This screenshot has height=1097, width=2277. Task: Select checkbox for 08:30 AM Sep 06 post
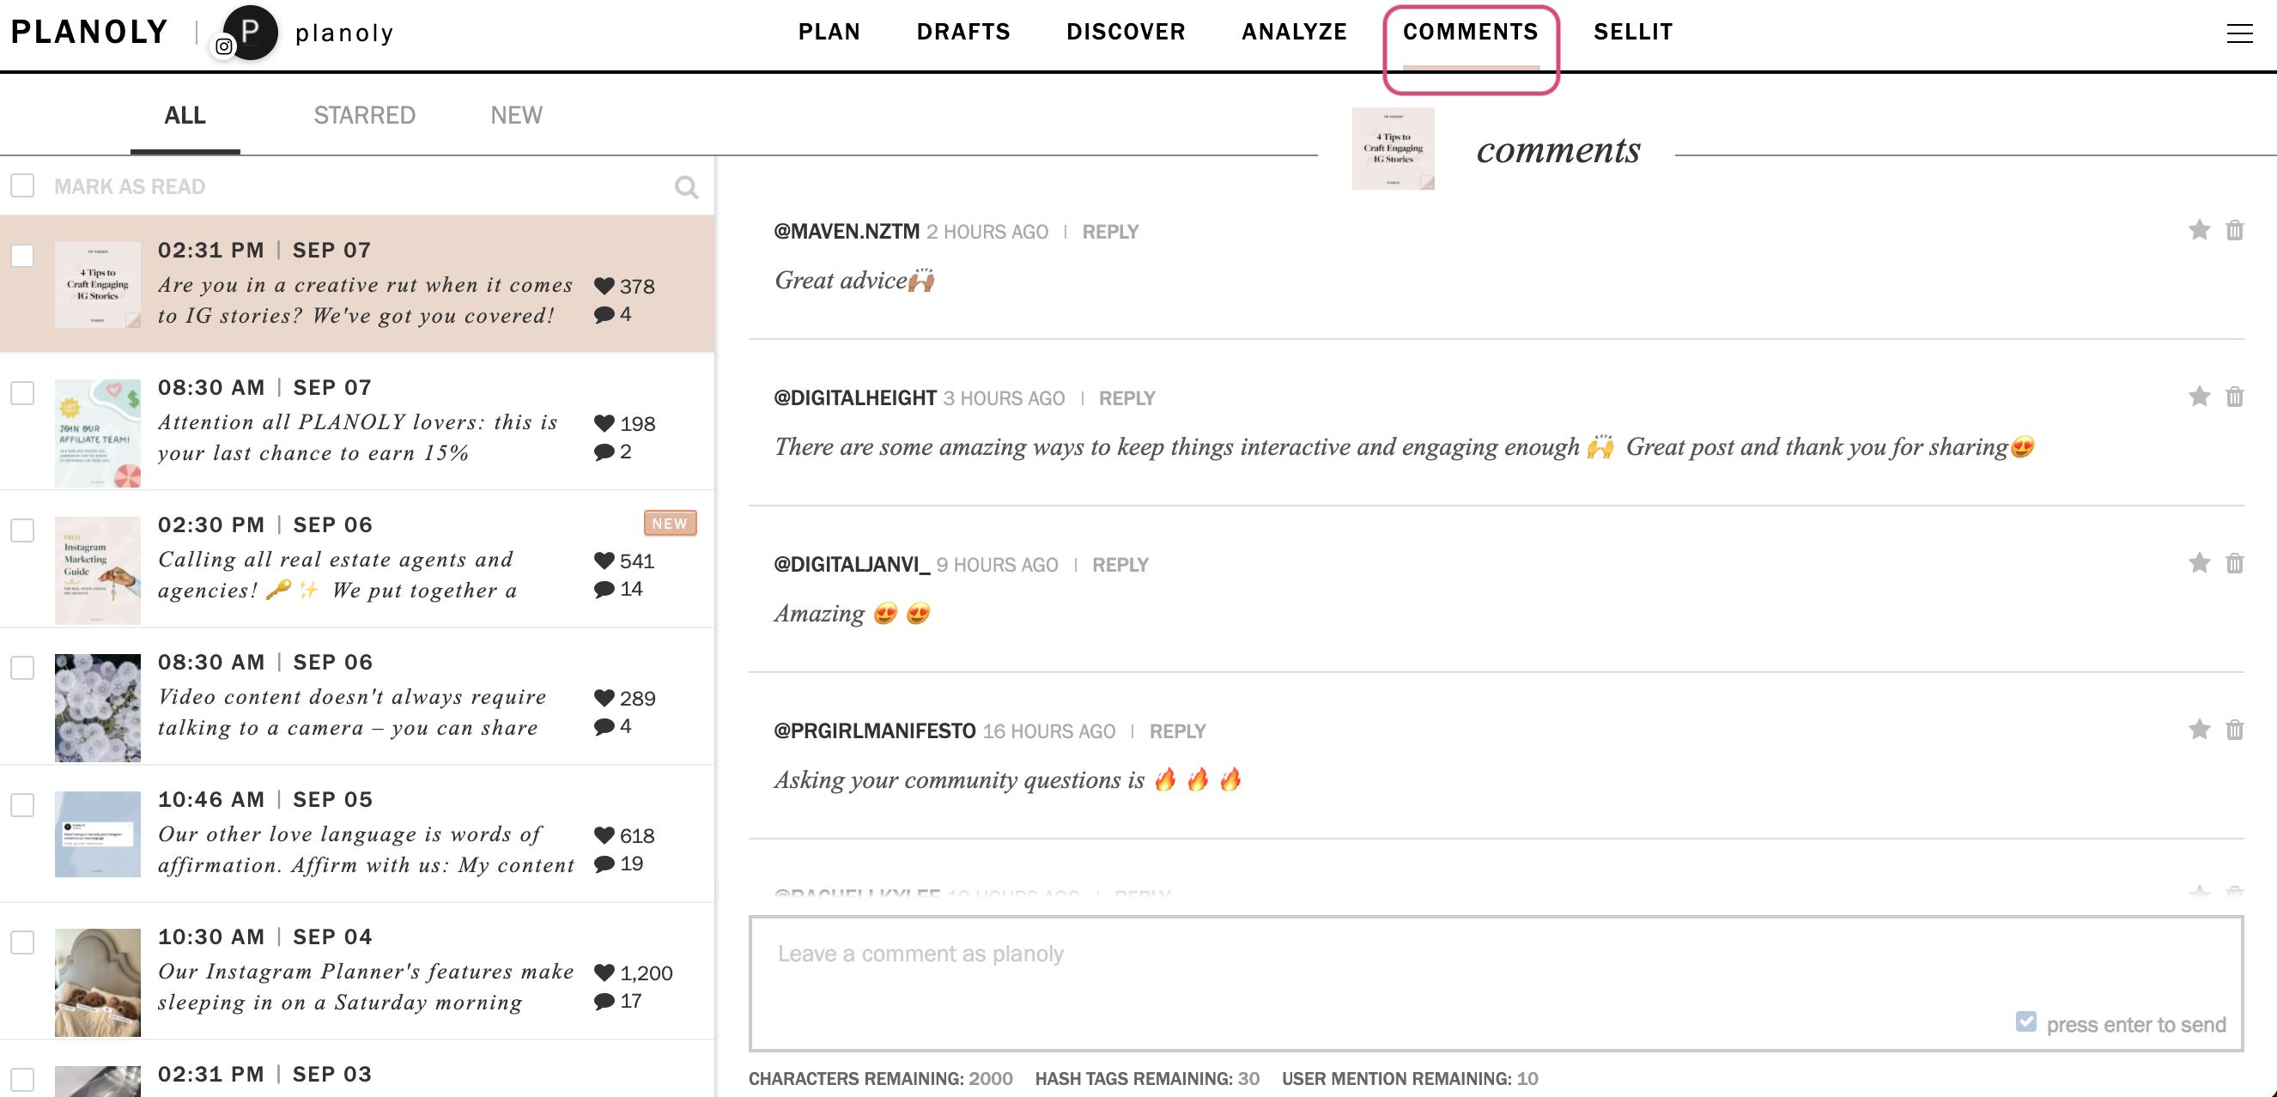[22, 668]
